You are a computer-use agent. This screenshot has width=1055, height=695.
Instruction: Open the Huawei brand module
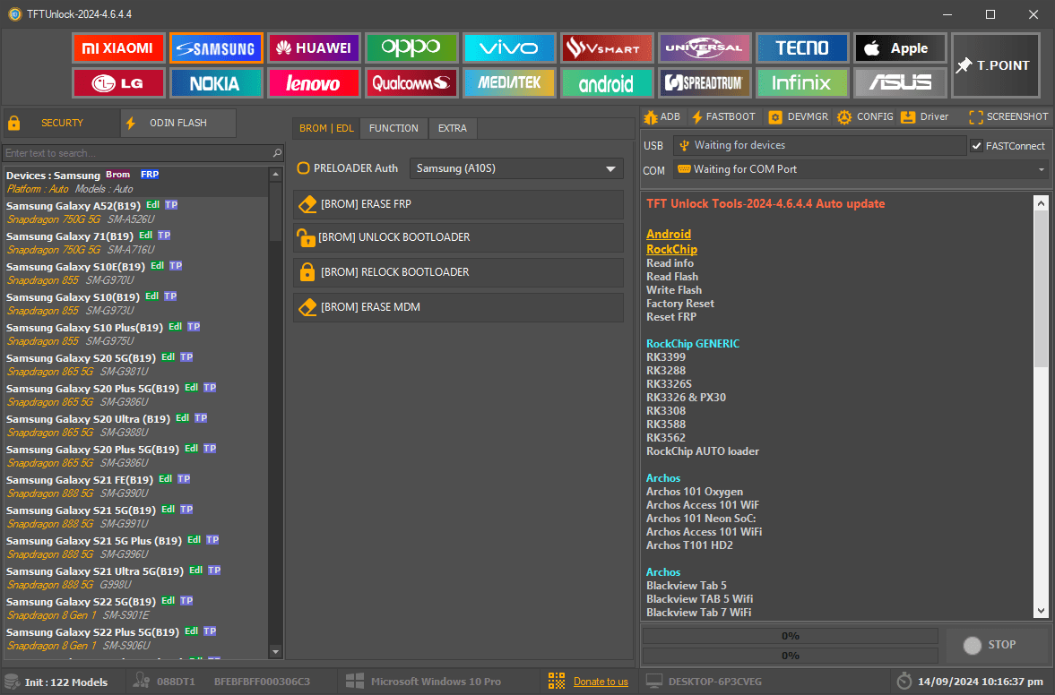pos(313,48)
